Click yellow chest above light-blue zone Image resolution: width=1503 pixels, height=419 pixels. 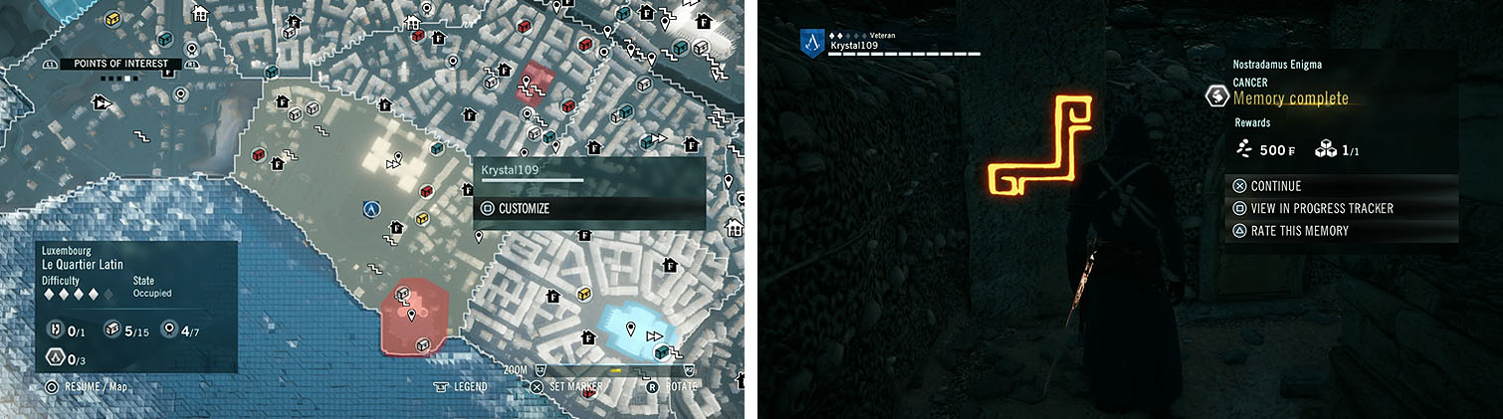point(584,294)
